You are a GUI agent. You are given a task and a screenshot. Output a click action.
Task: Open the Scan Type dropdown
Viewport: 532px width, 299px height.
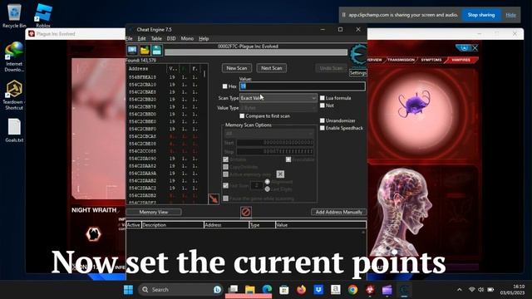pos(278,98)
